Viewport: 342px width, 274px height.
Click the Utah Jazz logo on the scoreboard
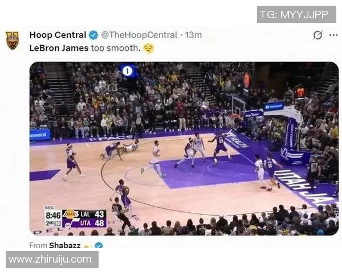(71, 223)
